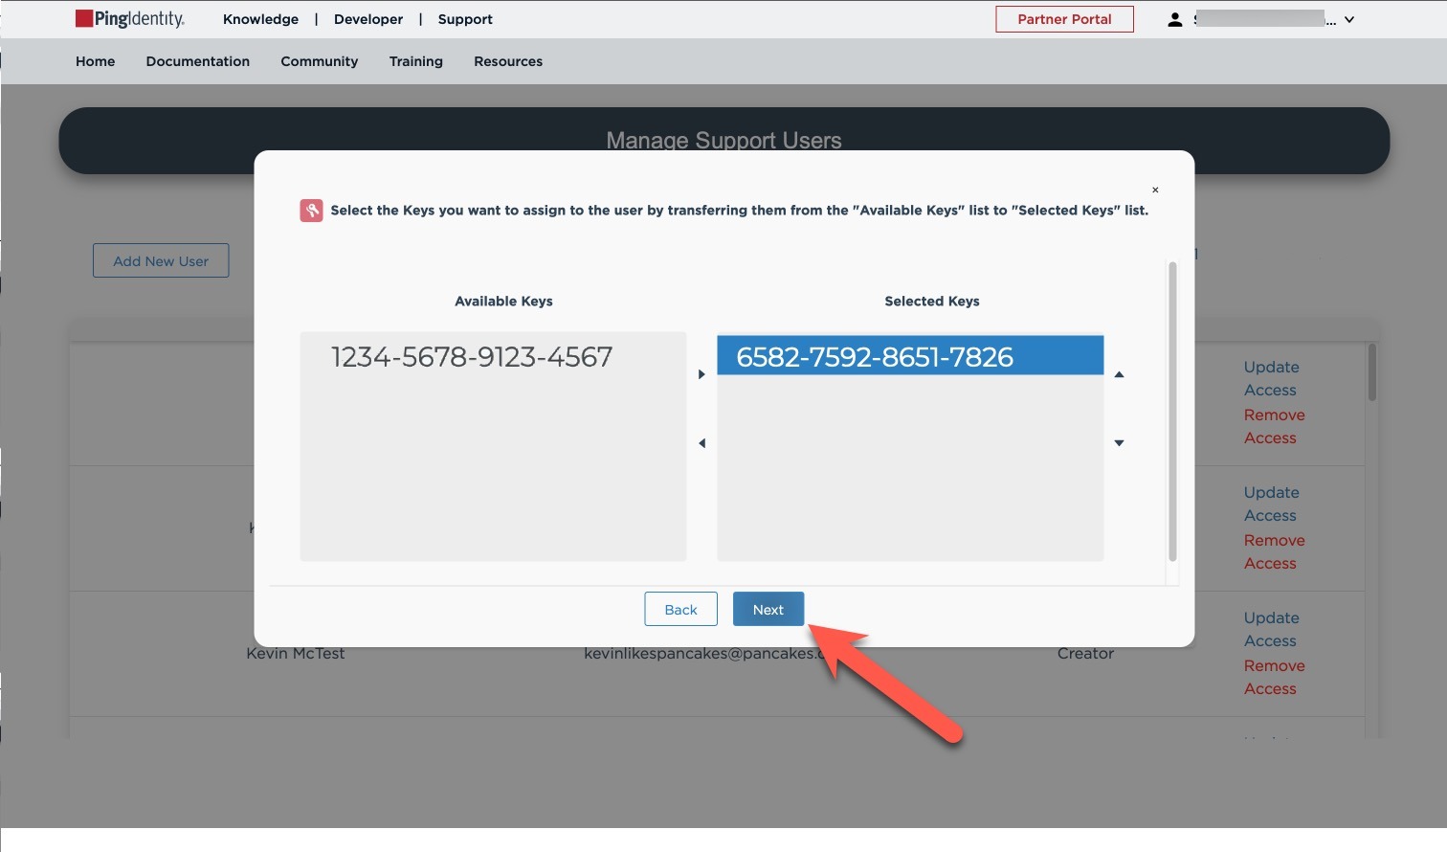Click the wrench icon beside the instructions

pyautogui.click(x=311, y=211)
